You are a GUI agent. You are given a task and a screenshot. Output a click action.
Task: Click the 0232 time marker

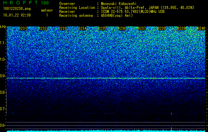43,28
